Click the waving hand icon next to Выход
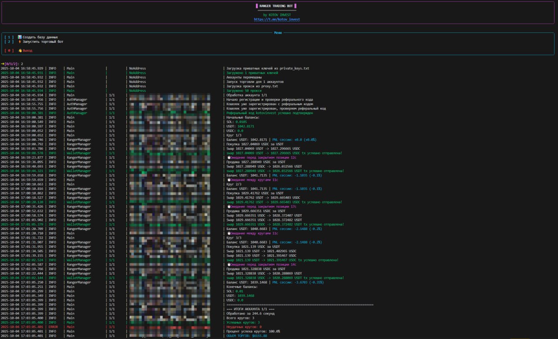The width and height of the screenshot is (558, 339). pos(20,51)
